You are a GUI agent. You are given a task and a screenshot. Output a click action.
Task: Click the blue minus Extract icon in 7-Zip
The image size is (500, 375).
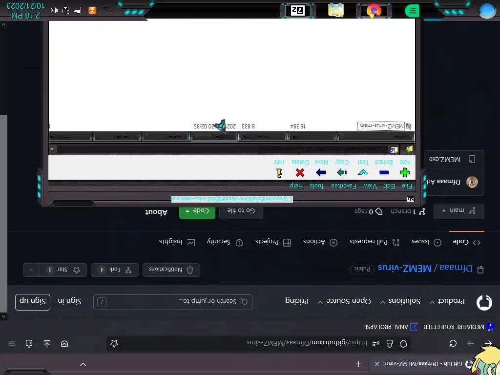[384, 173]
